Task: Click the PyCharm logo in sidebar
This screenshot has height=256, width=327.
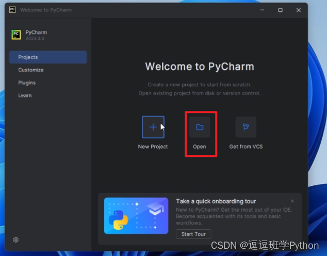Action: [x=17, y=35]
